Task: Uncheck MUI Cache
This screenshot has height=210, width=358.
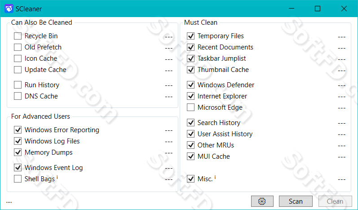Action: pos(190,156)
